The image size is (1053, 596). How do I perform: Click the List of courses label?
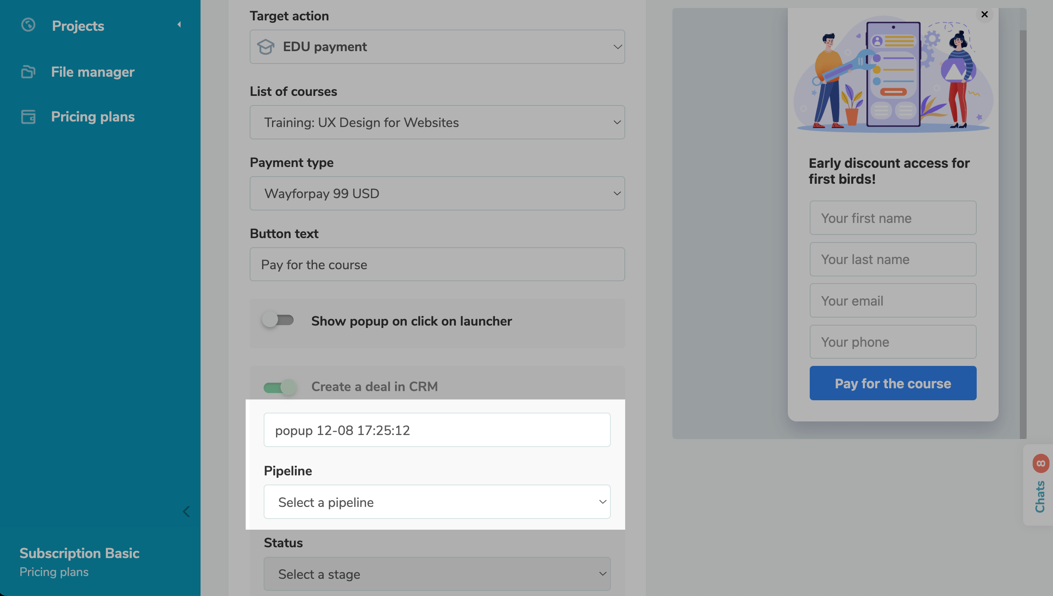pos(294,91)
